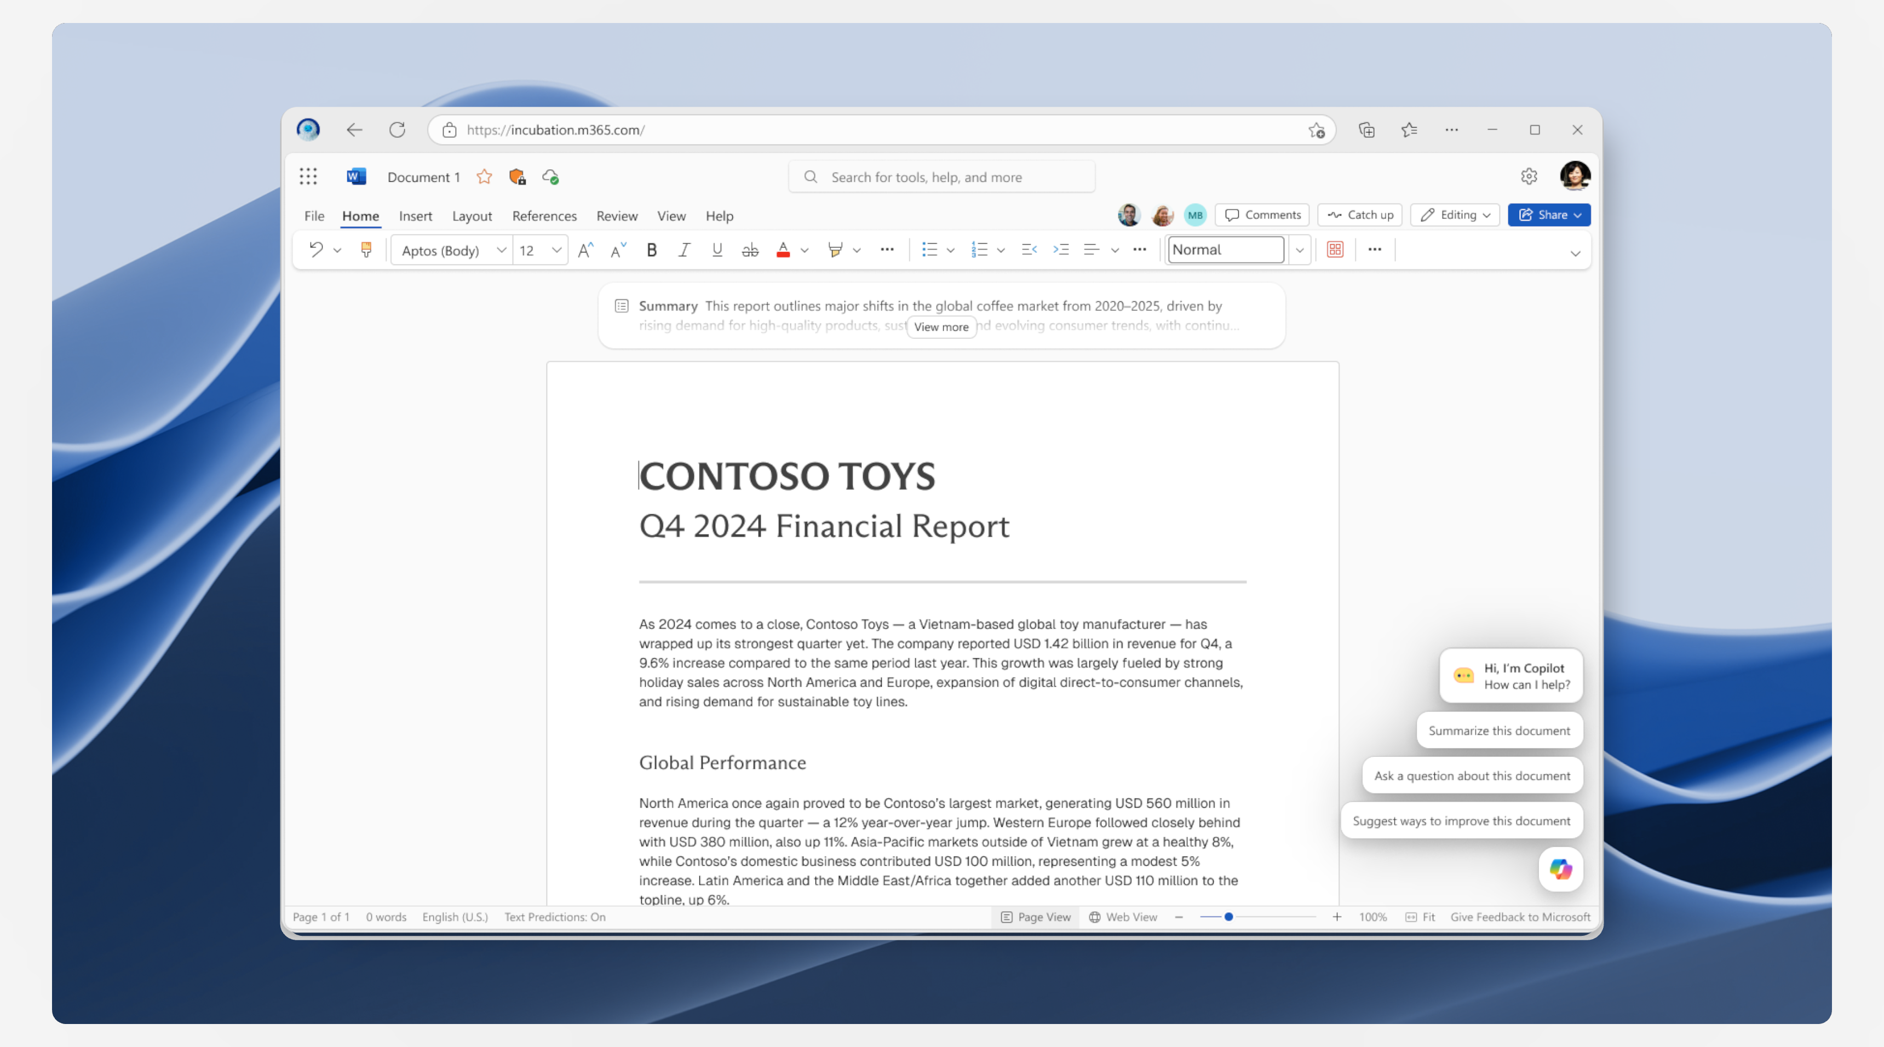Click the Catch up button
Image resolution: width=1884 pixels, height=1047 pixels.
1360,215
